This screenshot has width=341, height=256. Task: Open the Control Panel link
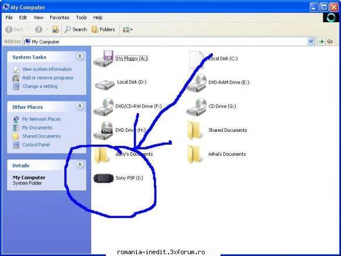pos(36,145)
